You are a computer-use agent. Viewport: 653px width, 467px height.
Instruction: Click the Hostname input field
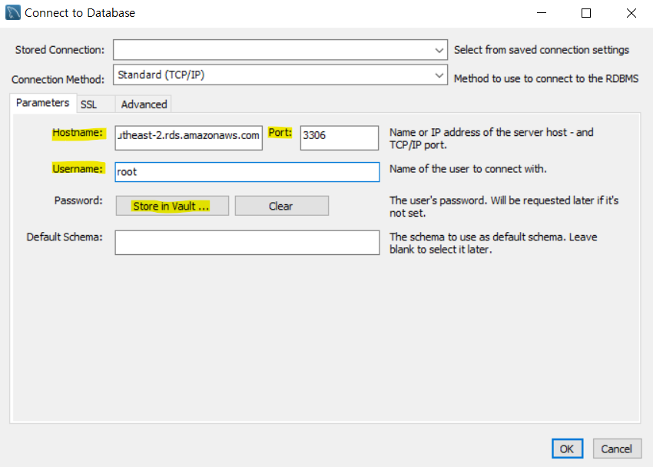(x=189, y=137)
